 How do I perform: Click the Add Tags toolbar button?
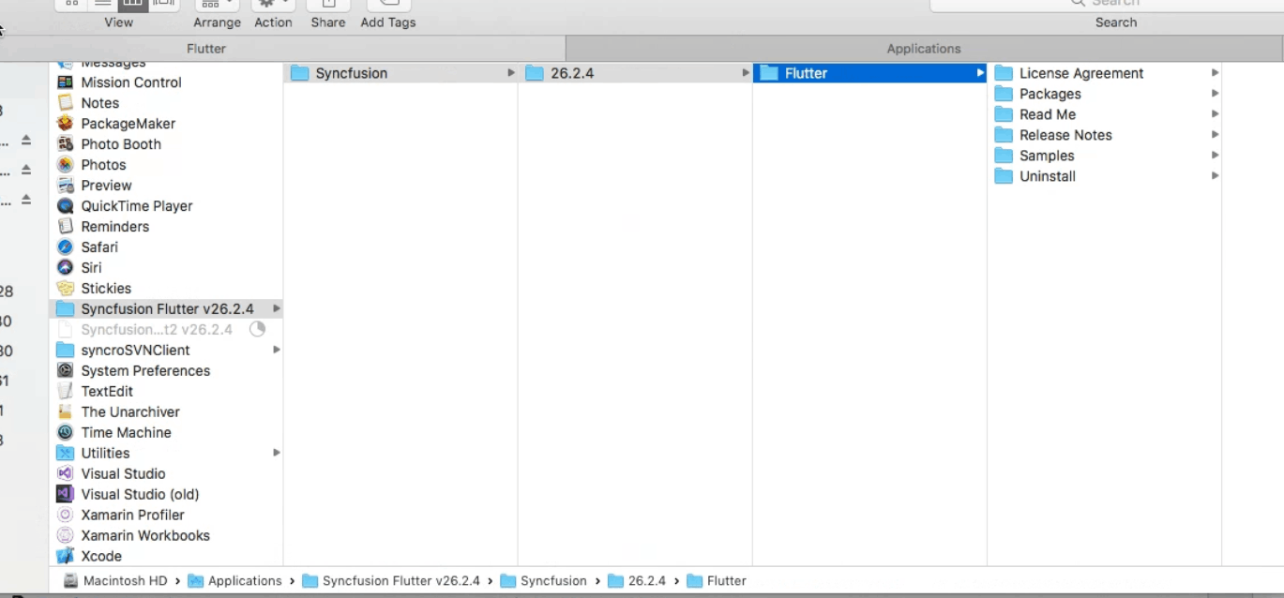click(388, 5)
